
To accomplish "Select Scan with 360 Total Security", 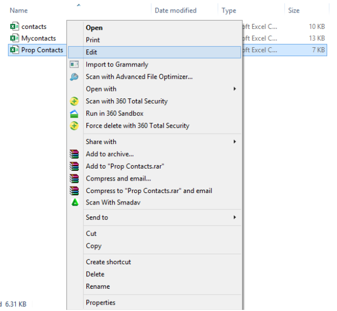I will 154,101.
